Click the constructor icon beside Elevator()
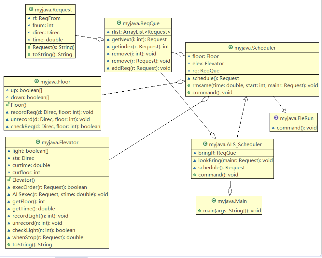Viewport: 322px width, 258px height. [9, 180]
